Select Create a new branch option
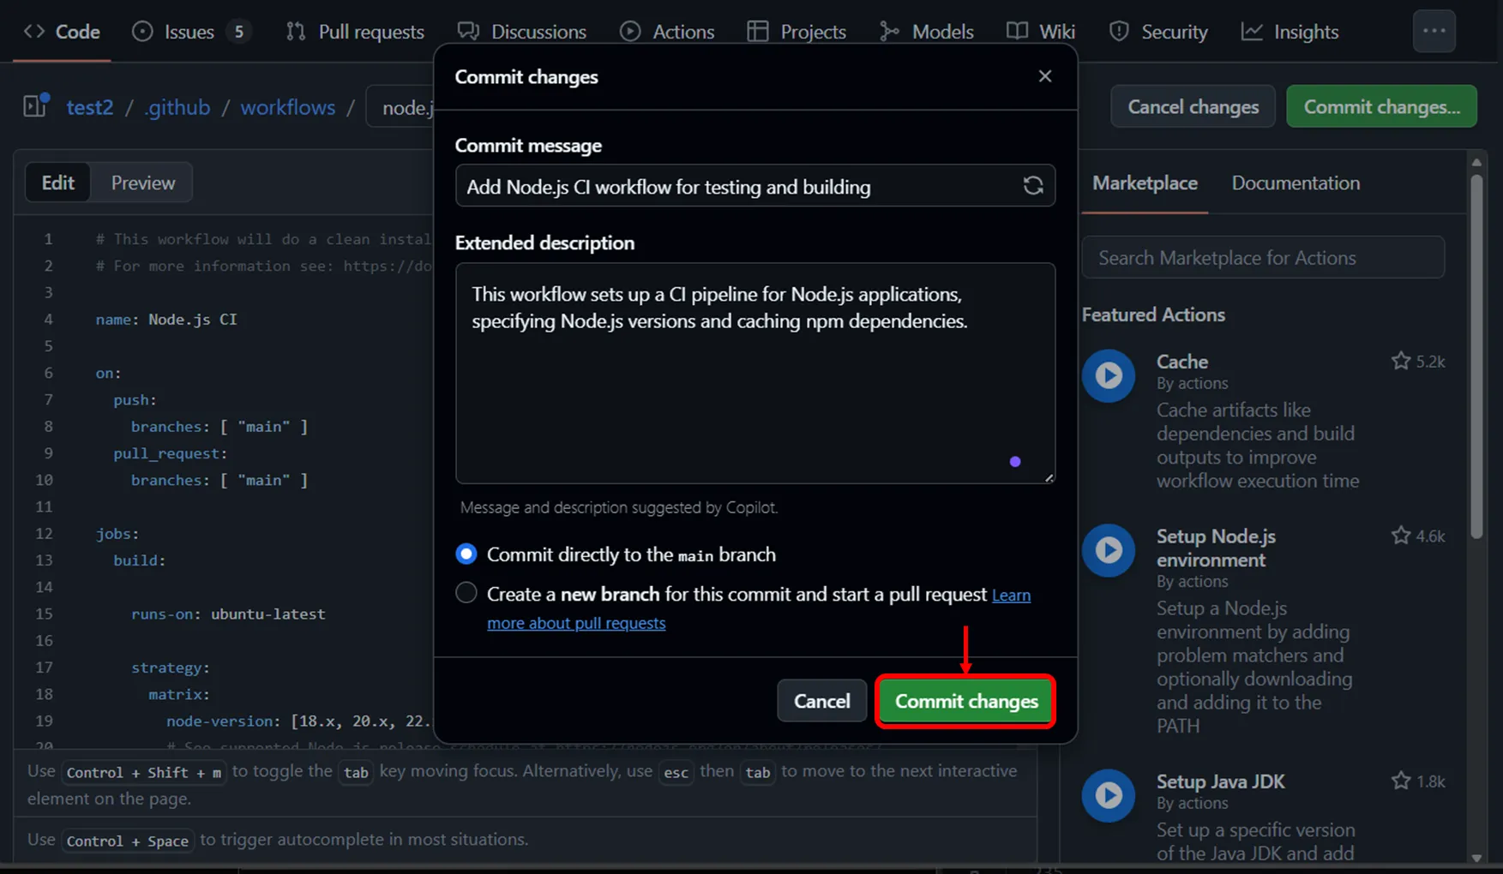The height and width of the screenshot is (874, 1503). (x=466, y=593)
